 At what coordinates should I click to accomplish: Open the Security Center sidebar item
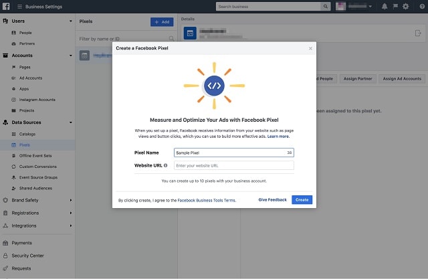pyautogui.click(x=27, y=256)
